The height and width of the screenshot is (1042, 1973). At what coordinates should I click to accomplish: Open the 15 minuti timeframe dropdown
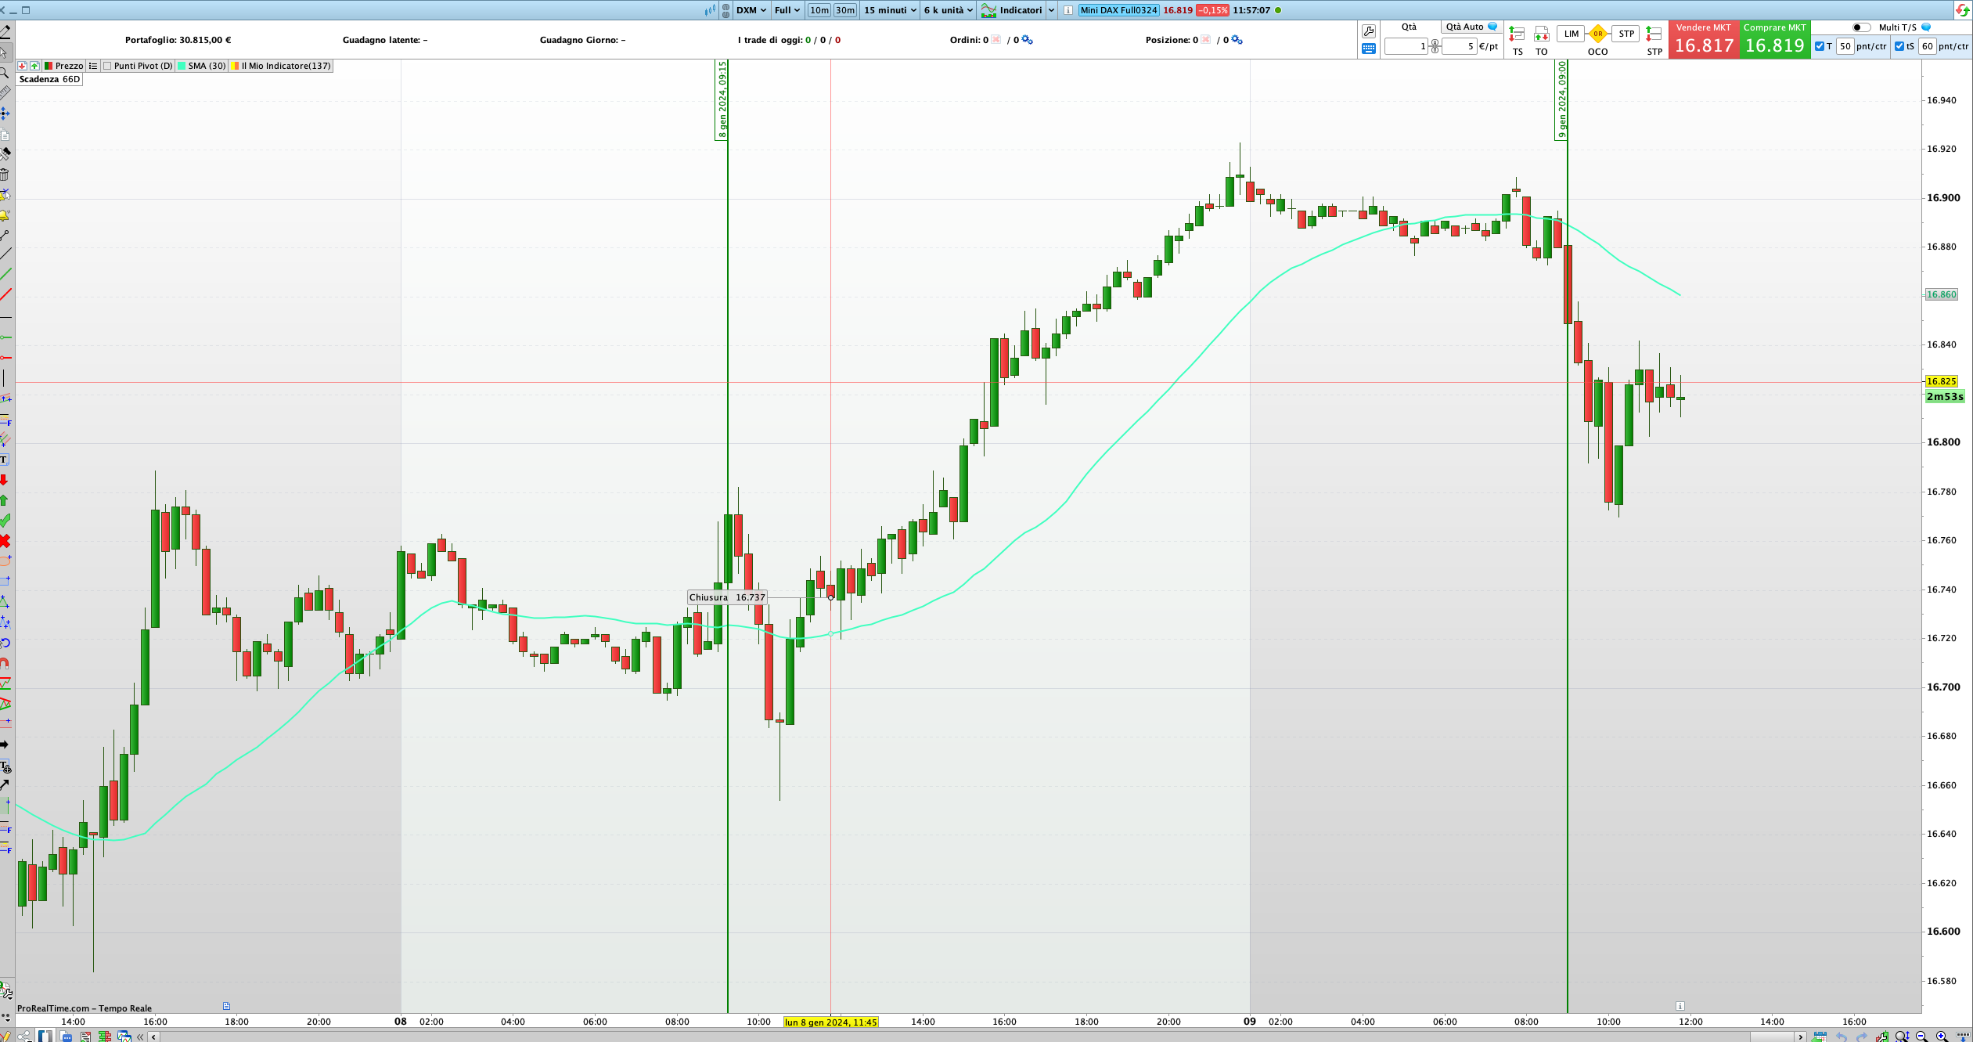(890, 10)
